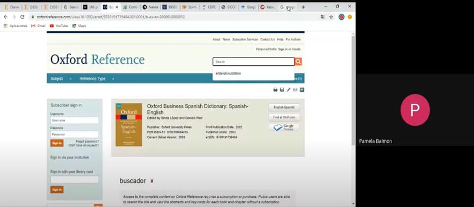Switch to the Sci-Hub tab
Viewport: 474px width, 207px height.
(190, 7)
